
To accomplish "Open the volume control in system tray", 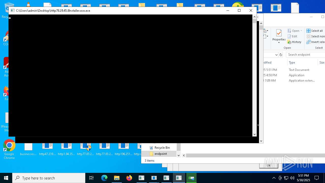I will tap(292, 178).
